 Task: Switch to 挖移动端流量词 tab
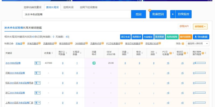[33, 7]
